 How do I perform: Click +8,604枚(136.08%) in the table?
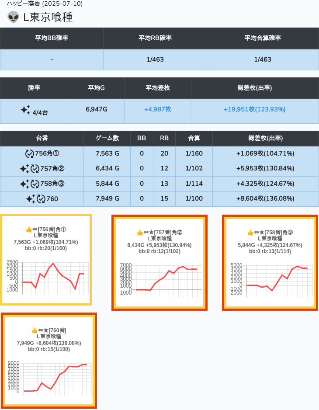point(265,198)
